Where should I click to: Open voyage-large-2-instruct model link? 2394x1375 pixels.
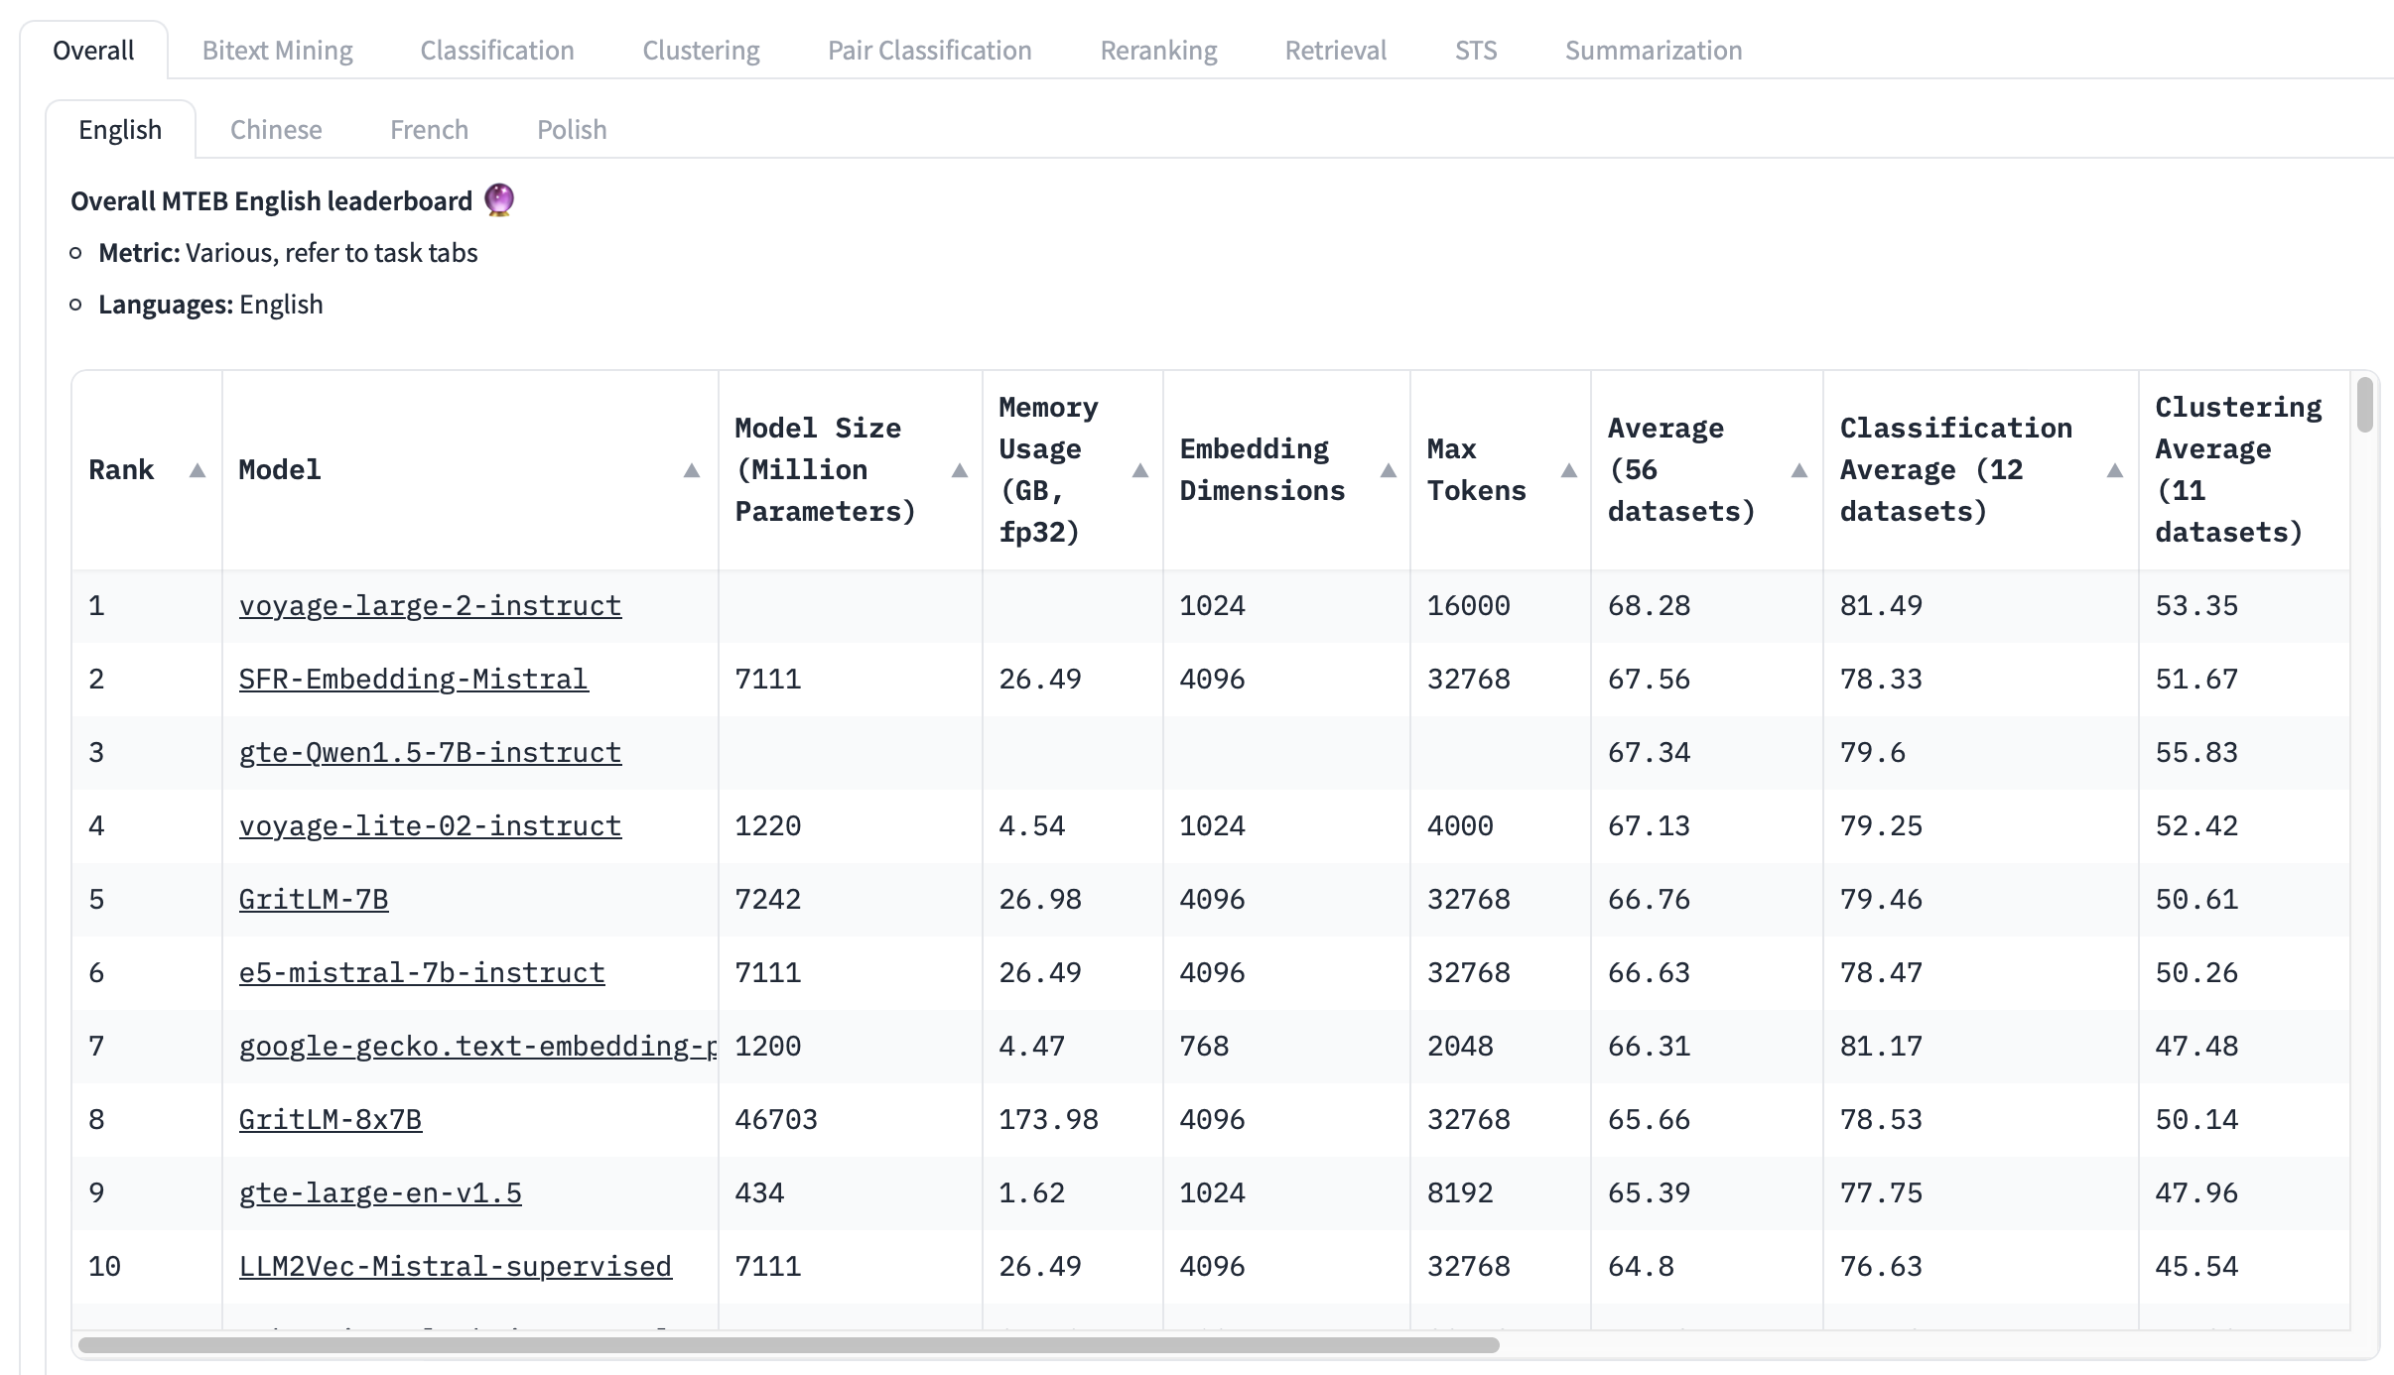click(x=430, y=606)
